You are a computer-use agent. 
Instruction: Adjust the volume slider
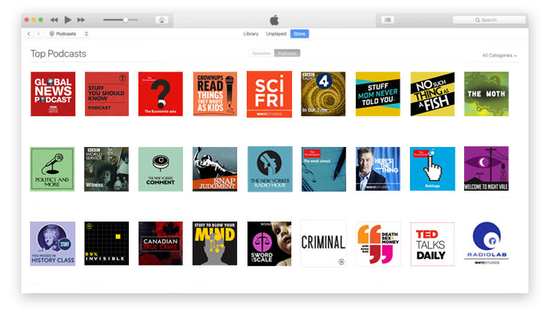121,20
